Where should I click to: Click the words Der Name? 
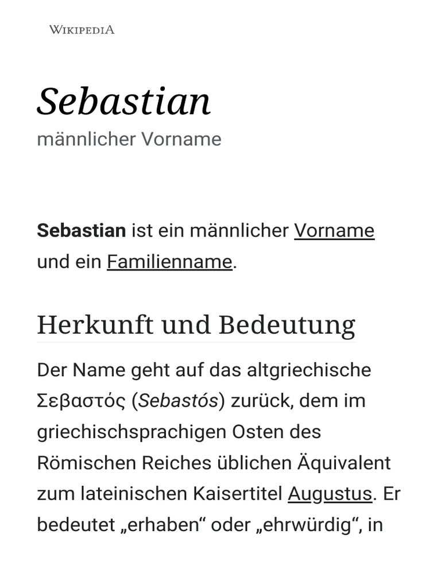[73, 370]
